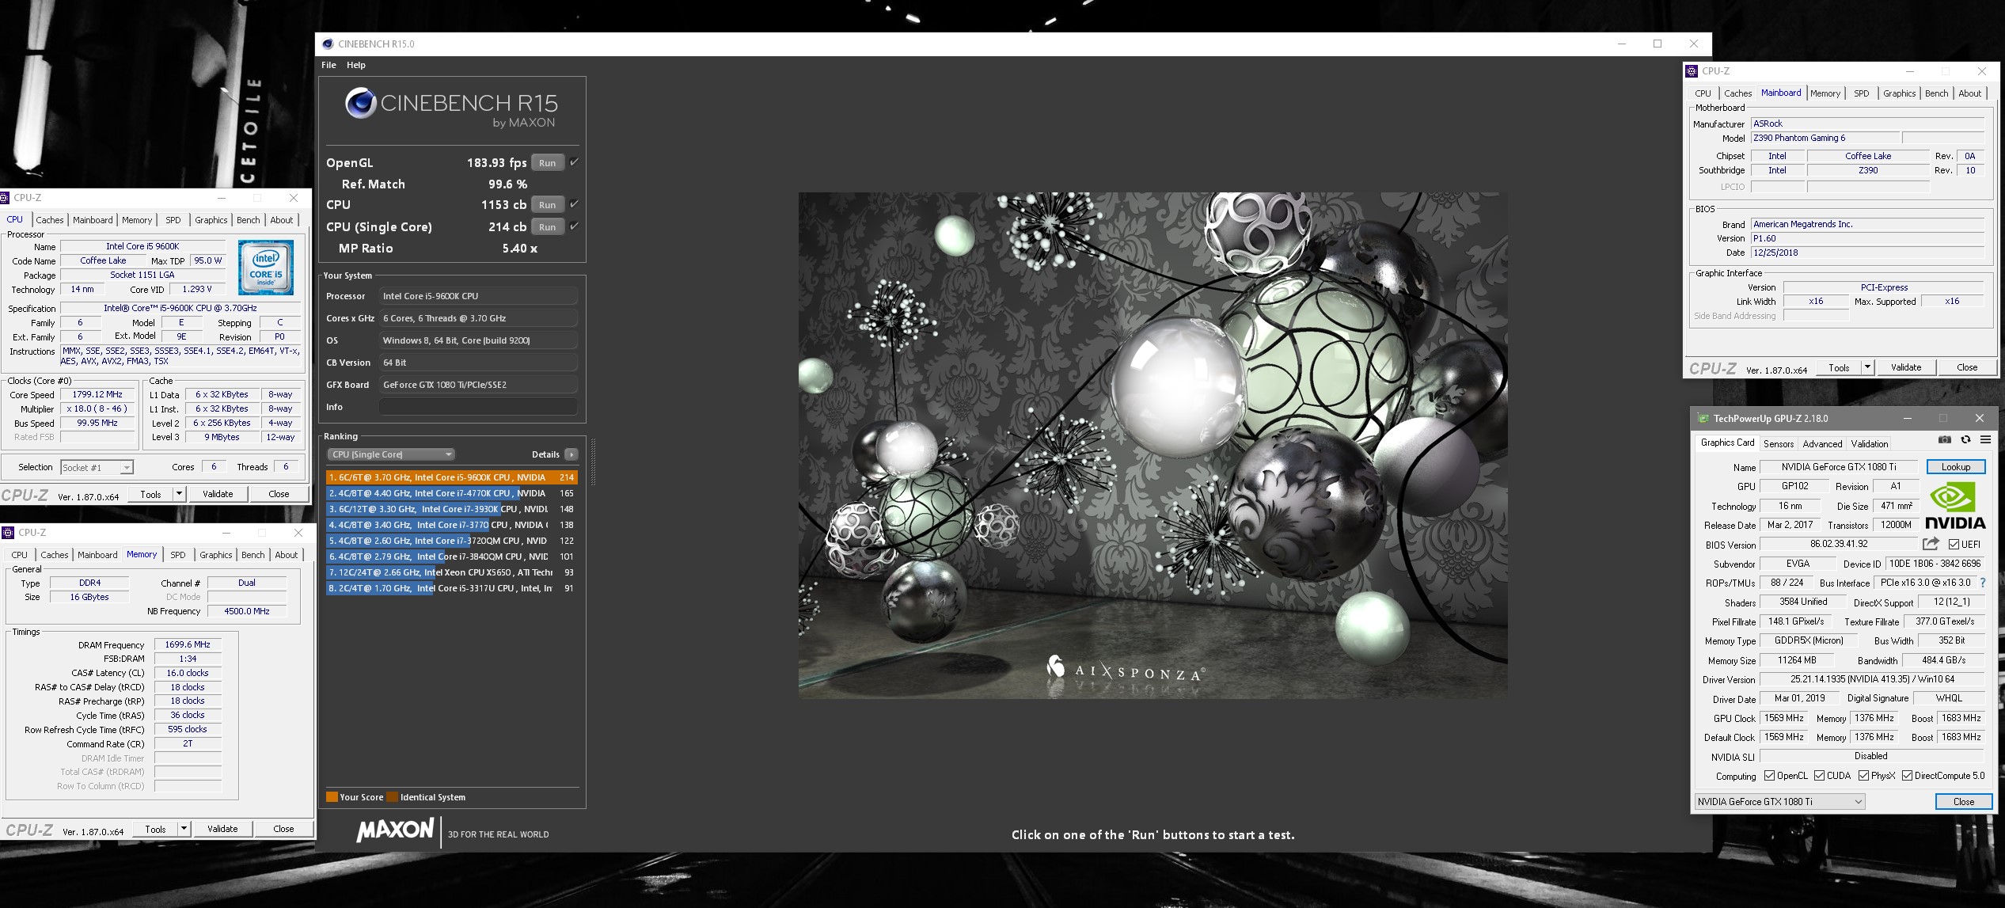This screenshot has height=908, width=2005.
Task: Open Caches tab in the CPU-Z Mainboard window
Action: [1737, 93]
